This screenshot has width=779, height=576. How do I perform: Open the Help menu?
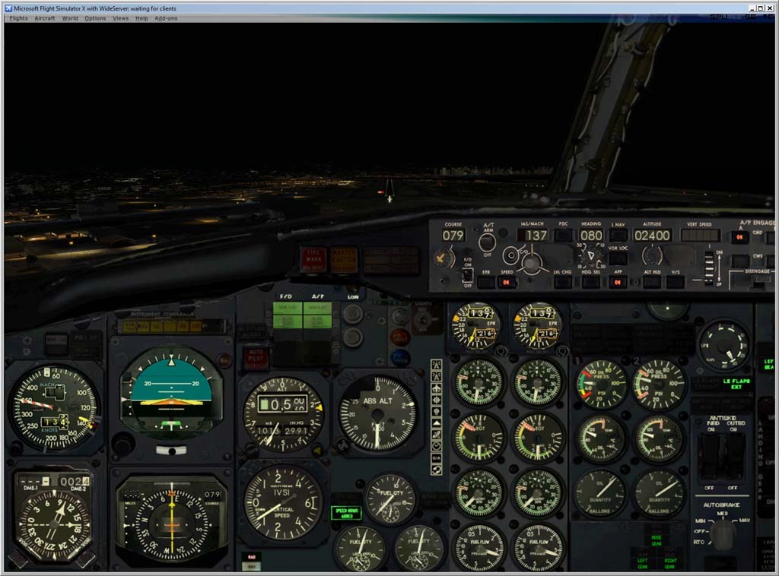[x=141, y=18]
